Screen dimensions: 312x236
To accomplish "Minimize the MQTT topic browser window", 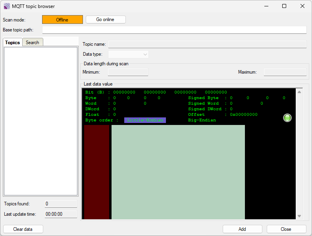I will click(x=266, y=6).
